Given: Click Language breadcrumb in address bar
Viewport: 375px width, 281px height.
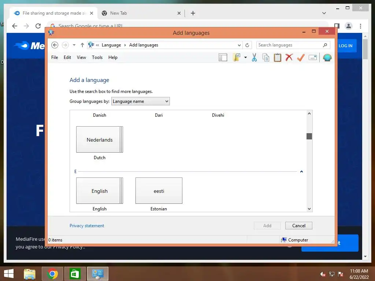Looking at the screenshot, I should (111, 45).
